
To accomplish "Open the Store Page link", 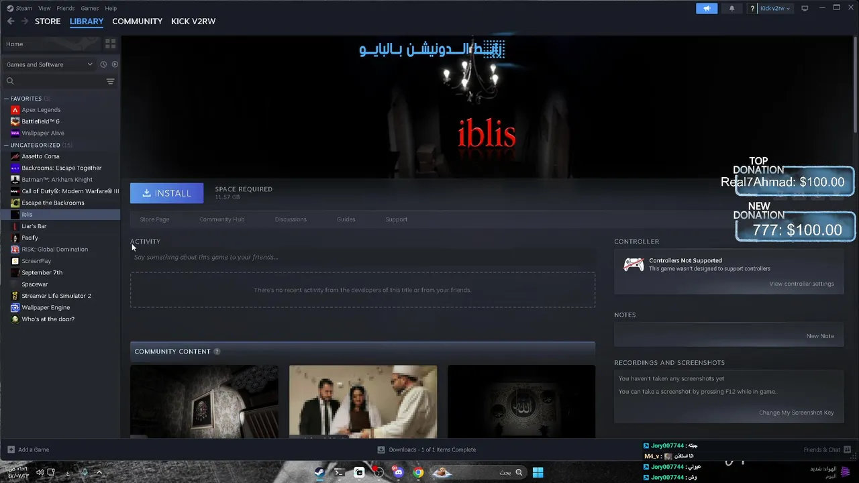I will point(154,219).
